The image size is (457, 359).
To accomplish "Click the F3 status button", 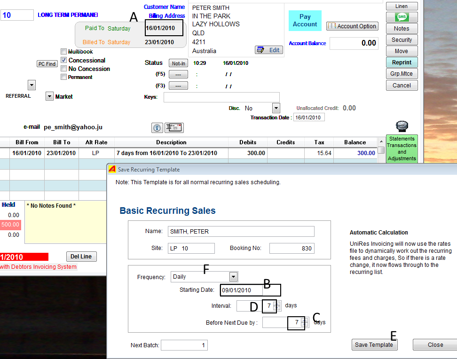I will point(178,86).
